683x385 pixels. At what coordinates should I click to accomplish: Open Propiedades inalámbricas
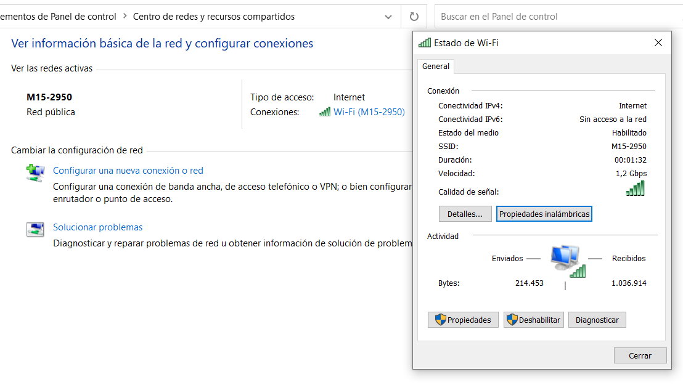pos(544,214)
